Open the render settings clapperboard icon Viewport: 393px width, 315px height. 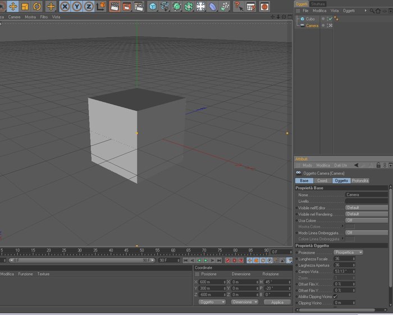coord(139,6)
